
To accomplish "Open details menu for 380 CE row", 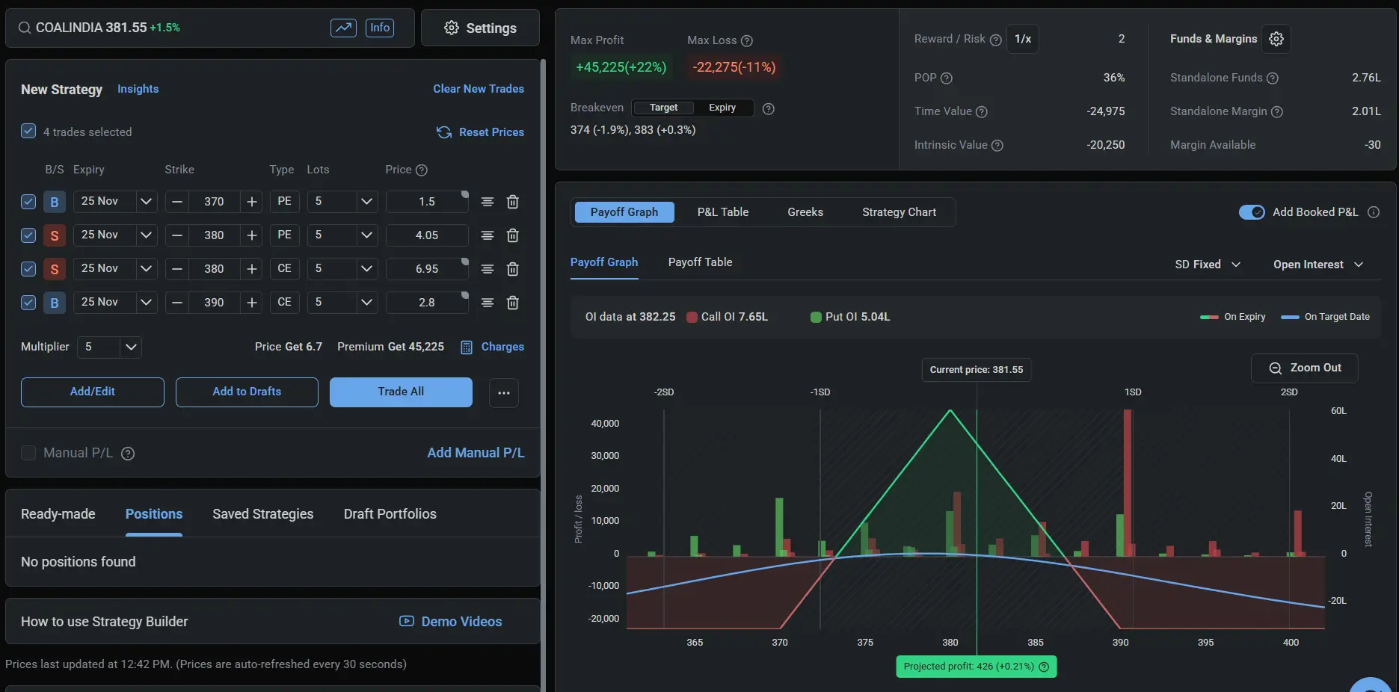I will pyautogui.click(x=488, y=269).
